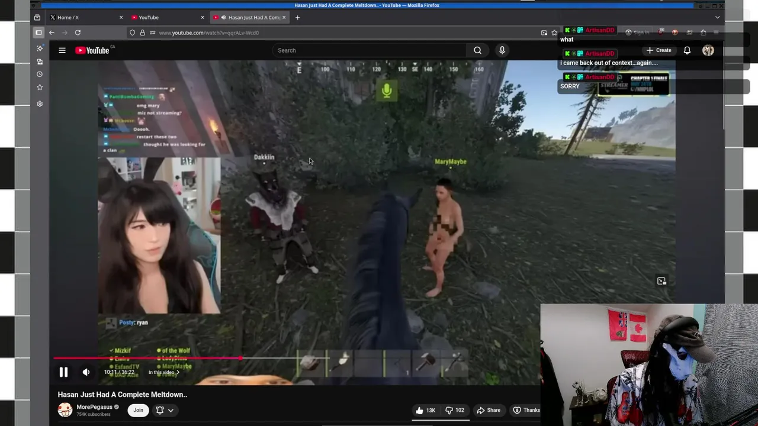758x426 pixels.
Task: Close the plain YouTube tab
Action: point(202,17)
